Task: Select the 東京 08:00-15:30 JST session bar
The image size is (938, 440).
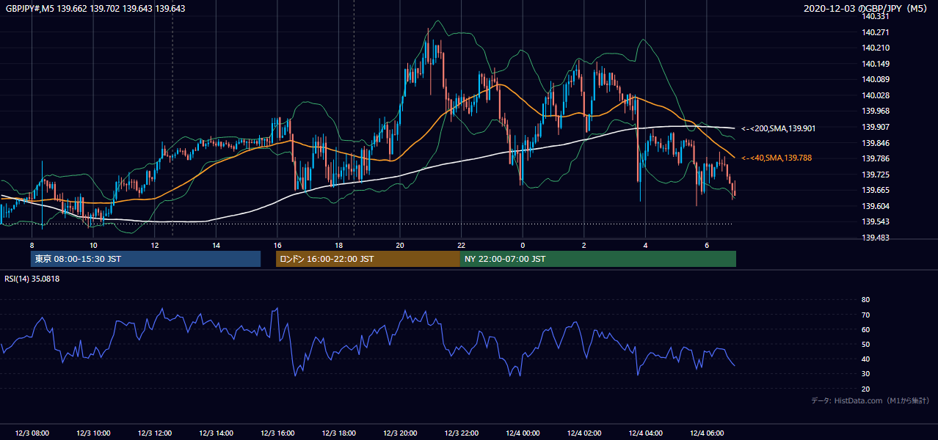Action: pos(145,259)
